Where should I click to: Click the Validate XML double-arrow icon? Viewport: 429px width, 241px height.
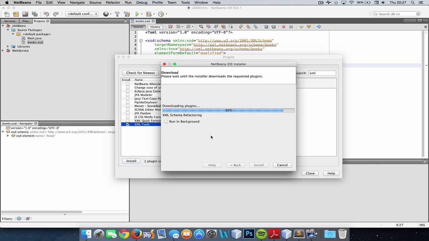[309, 27]
